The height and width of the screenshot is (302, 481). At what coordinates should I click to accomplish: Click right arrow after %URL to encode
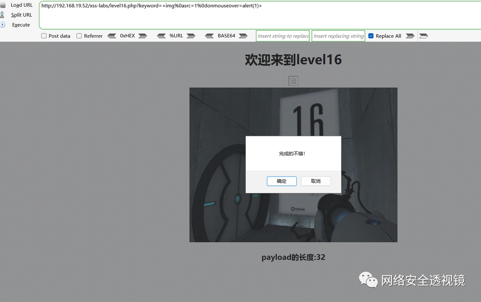click(x=191, y=36)
